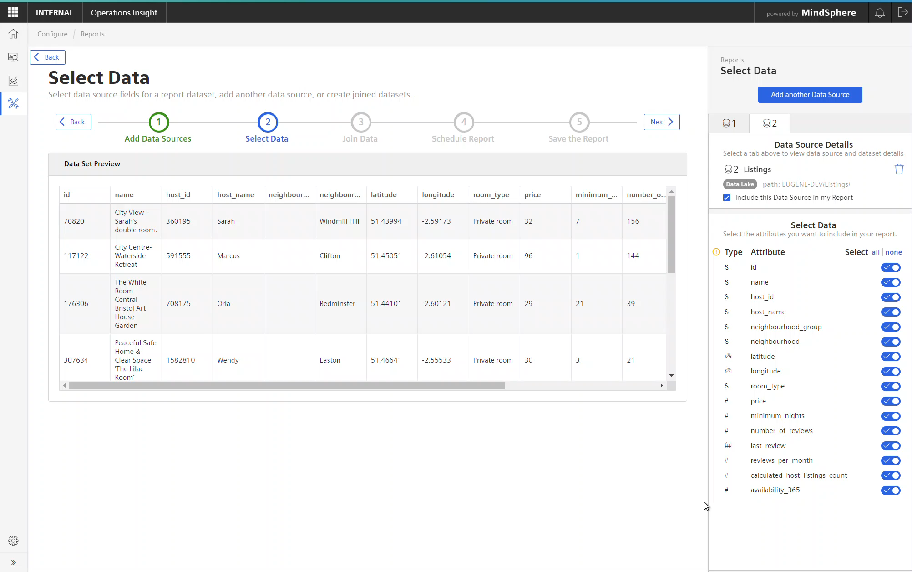Toggle the minimum_nights attribute switch
Screen dimensions: 912x572
coord(891,416)
